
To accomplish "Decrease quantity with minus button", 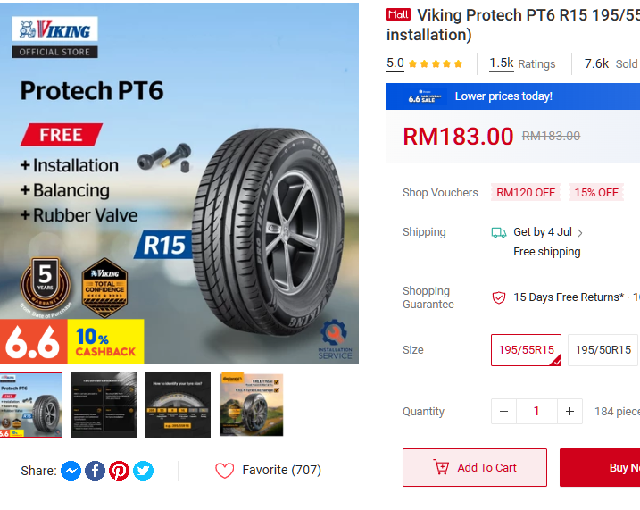I will (503, 412).
